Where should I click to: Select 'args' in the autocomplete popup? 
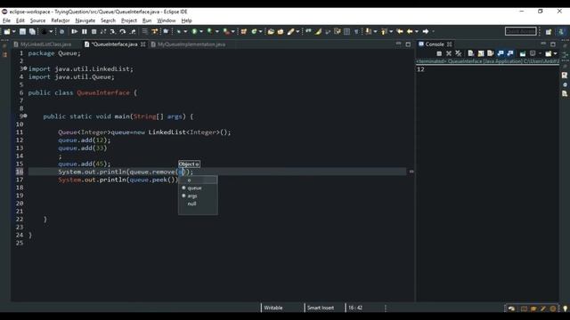click(192, 196)
